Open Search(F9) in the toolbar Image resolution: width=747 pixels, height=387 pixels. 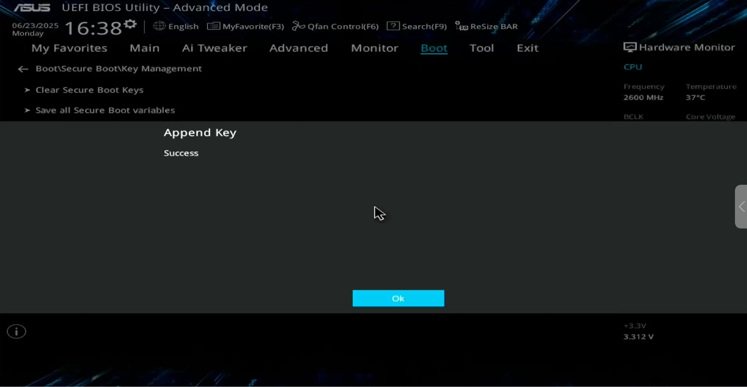point(417,26)
